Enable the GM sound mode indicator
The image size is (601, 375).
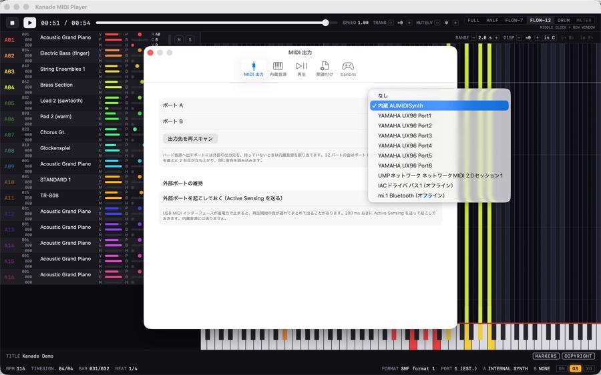pos(562,368)
